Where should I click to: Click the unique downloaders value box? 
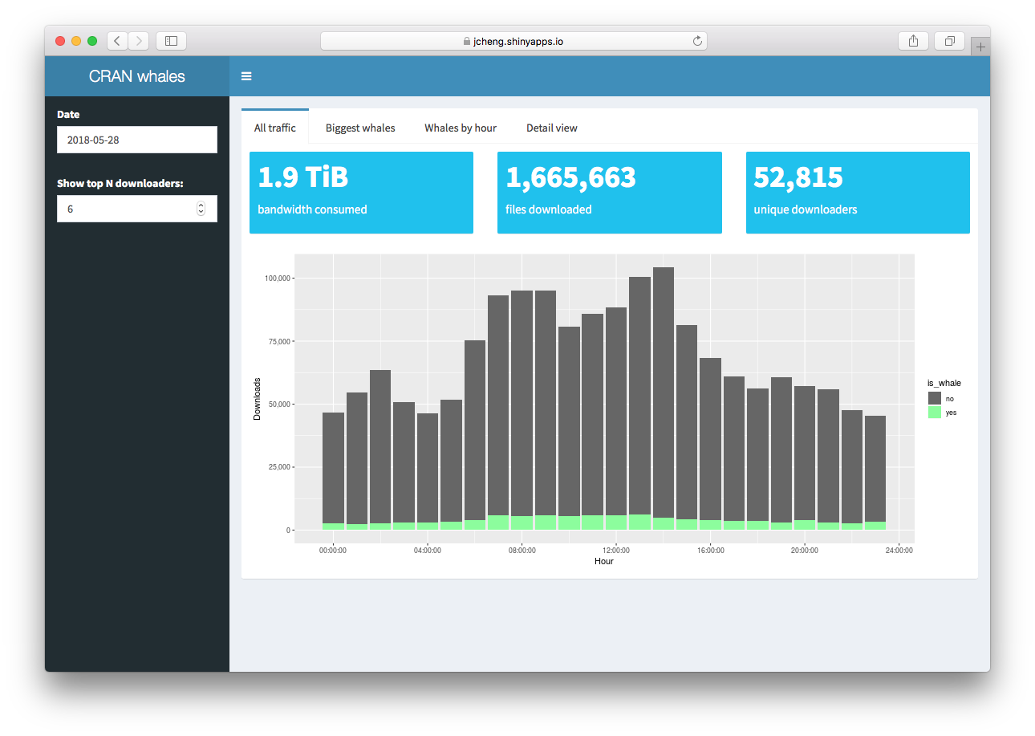coord(858,193)
